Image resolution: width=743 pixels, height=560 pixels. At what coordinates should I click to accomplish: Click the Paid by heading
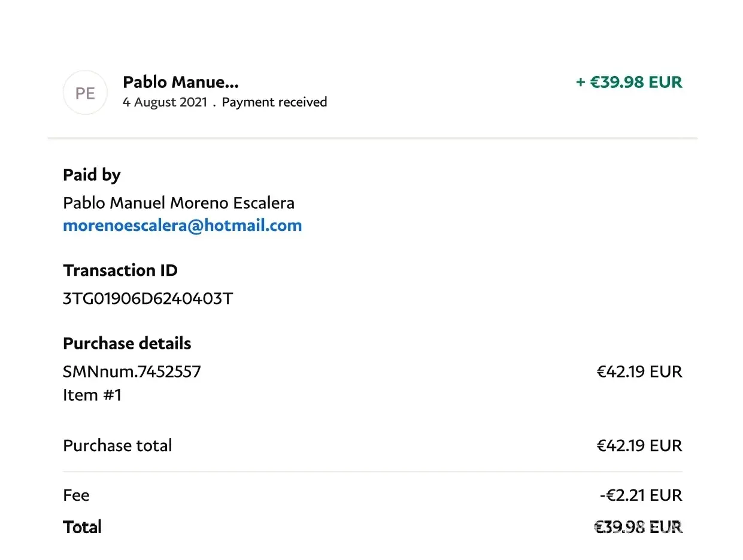click(92, 175)
